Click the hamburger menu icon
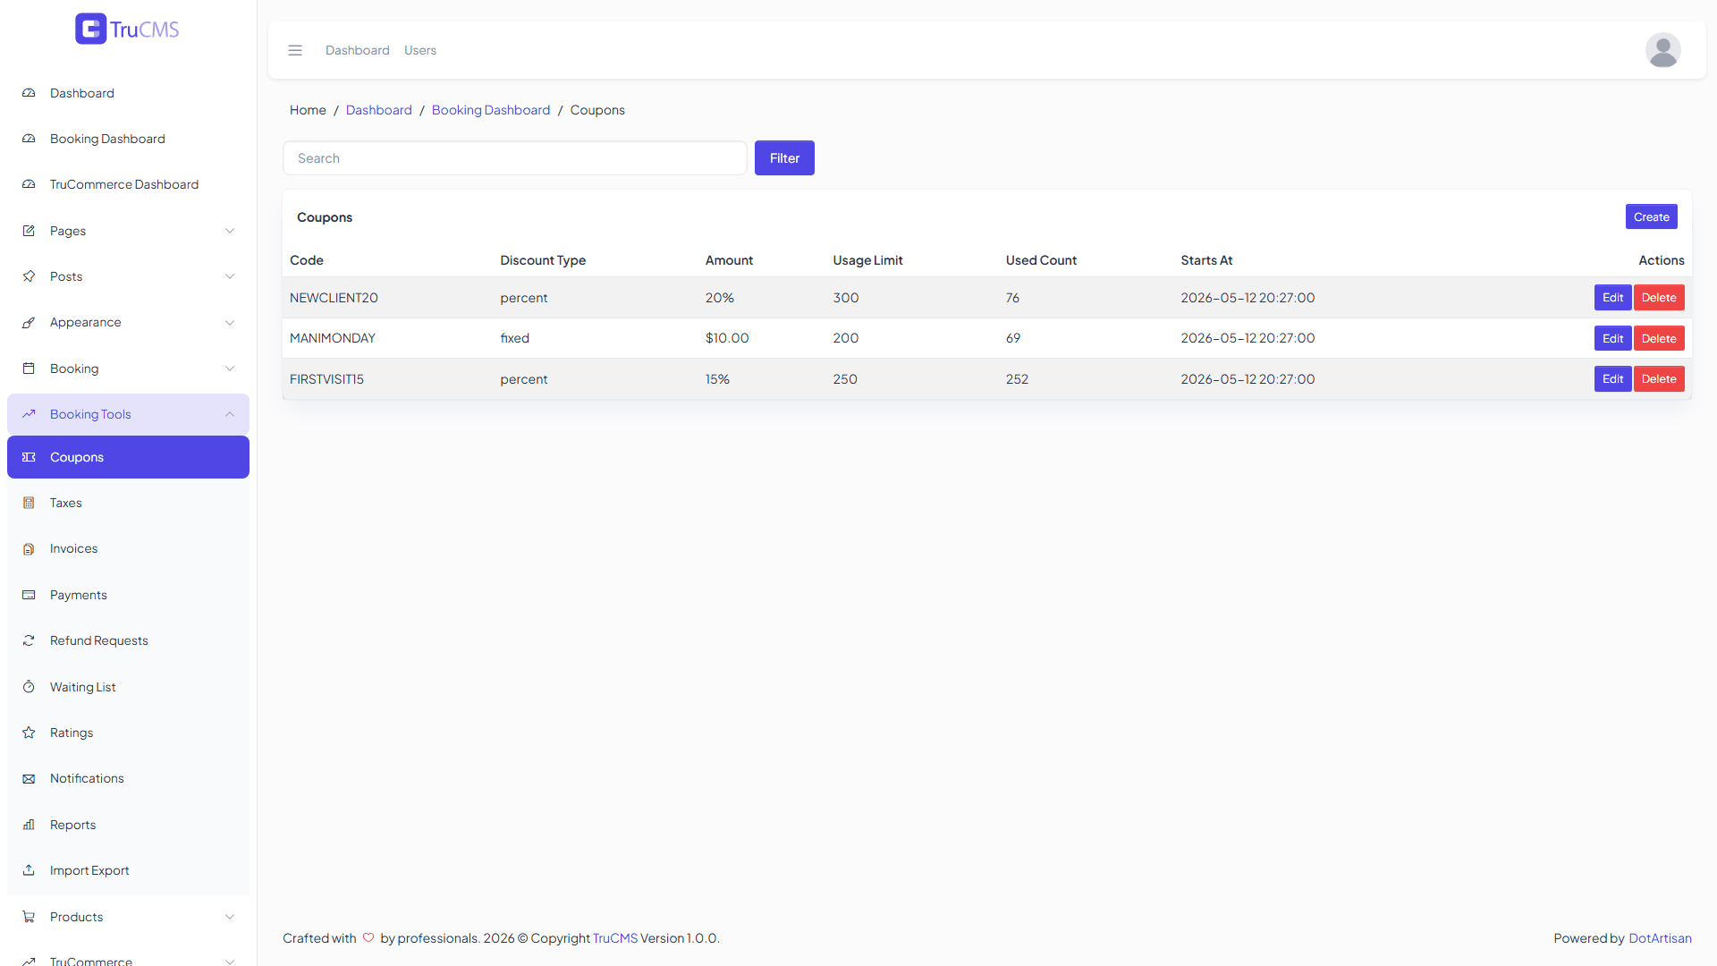The height and width of the screenshot is (966, 1717). [x=295, y=50]
